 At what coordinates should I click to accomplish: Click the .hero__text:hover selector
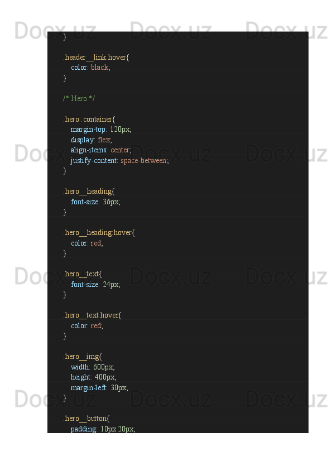92,315
